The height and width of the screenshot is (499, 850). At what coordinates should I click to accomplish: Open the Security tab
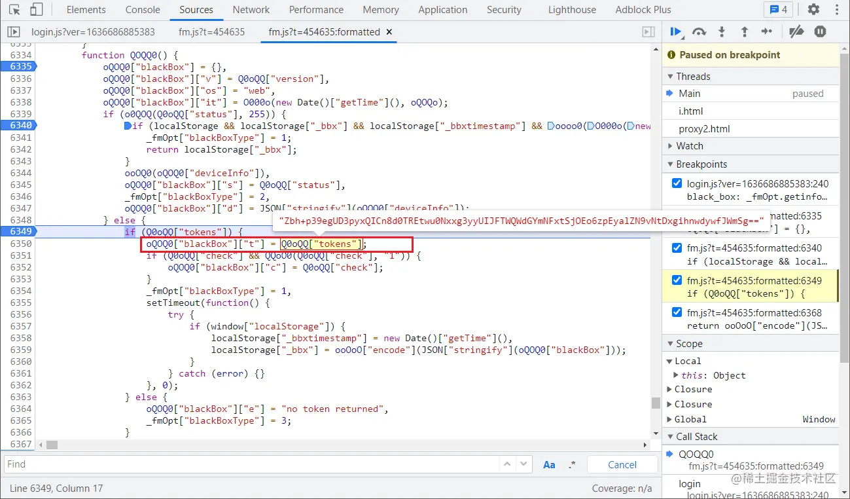click(x=504, y=10)
